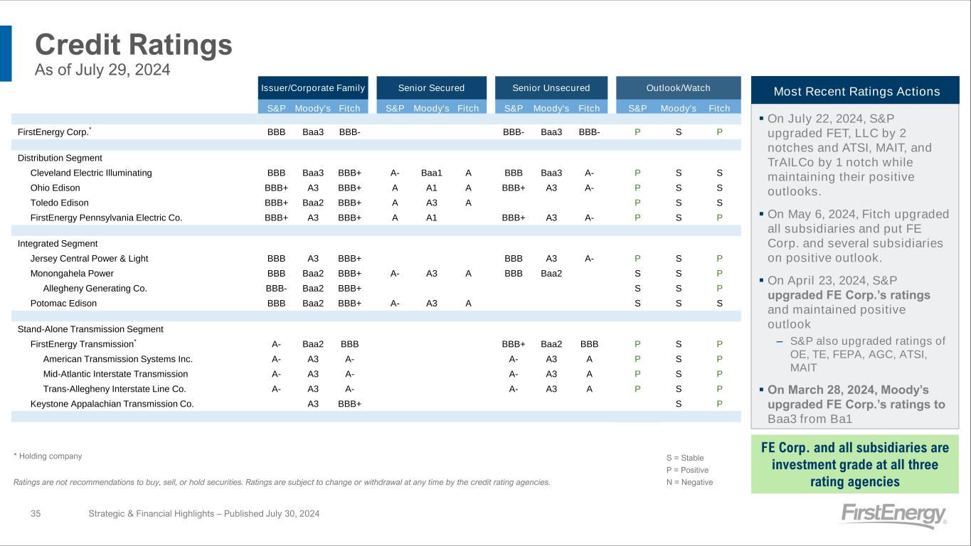Click the Cleveland Electric Illuminating row label
This screenshot has width=971, height=546.
coord(91,173)
